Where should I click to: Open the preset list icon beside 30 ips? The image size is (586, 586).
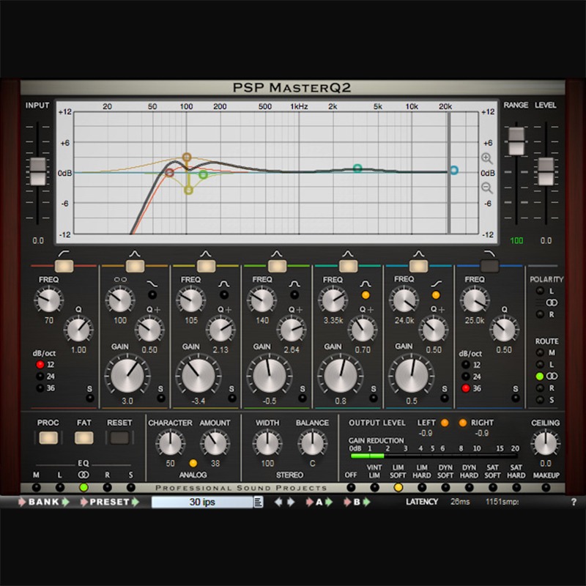point(259,502)
